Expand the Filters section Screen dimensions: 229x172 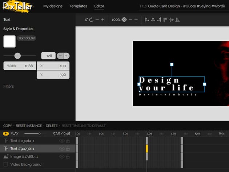pos(8,86)
